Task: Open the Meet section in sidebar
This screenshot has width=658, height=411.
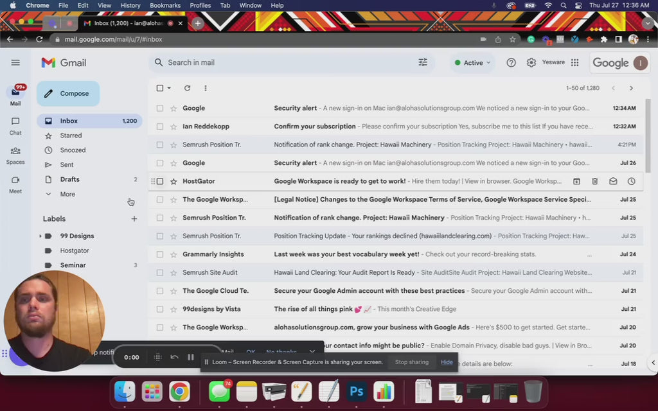Action: point(15,184)
